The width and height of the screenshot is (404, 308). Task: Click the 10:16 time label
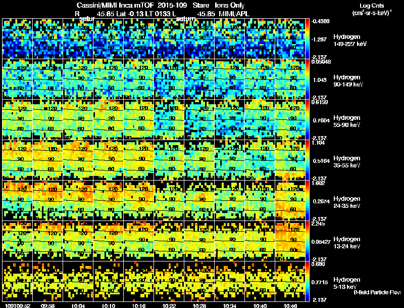coord(139,305)
